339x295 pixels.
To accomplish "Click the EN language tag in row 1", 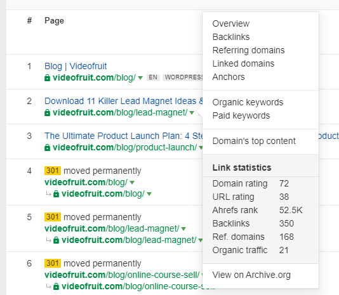I will [x=153, y=77].
